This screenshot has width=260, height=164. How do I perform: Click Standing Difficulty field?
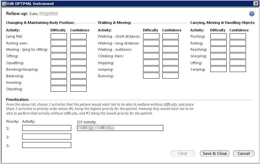coord(59,89)
